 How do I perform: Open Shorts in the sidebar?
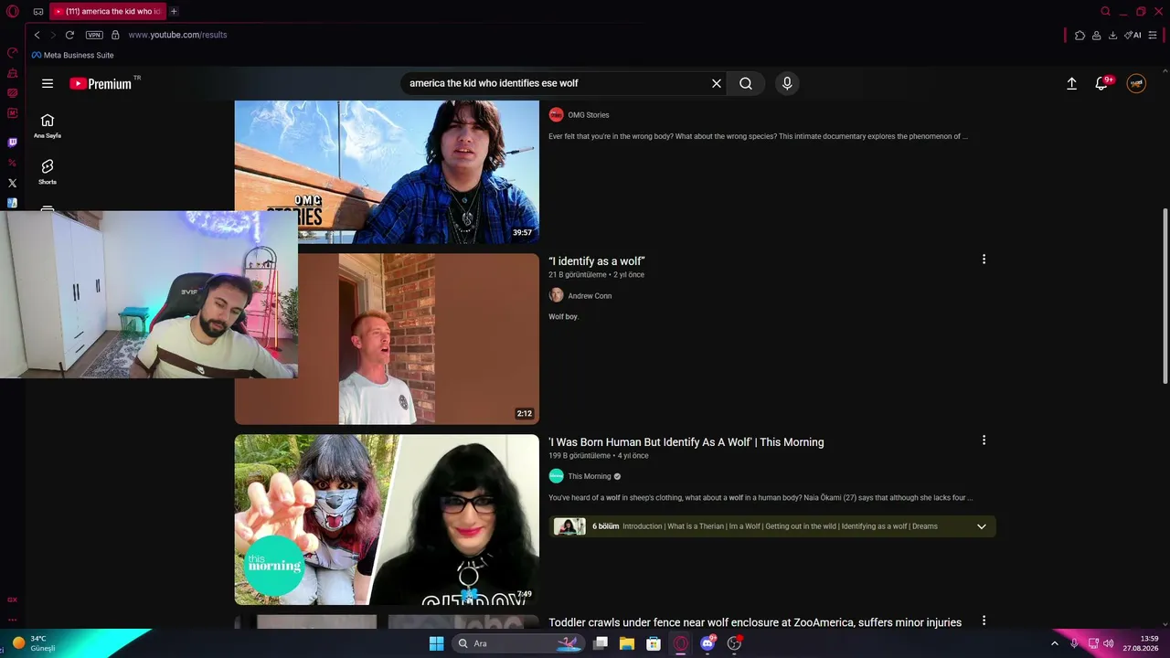tap(48, 172)
